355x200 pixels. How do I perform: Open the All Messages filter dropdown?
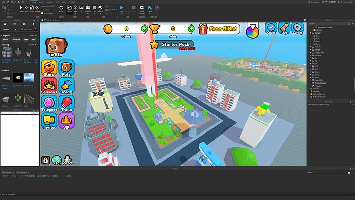coord(8,172)
